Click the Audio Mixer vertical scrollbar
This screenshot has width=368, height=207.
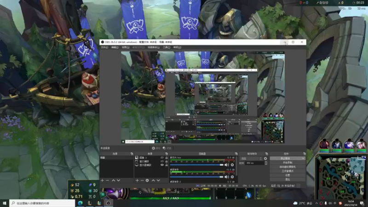(x=236, y=166)
